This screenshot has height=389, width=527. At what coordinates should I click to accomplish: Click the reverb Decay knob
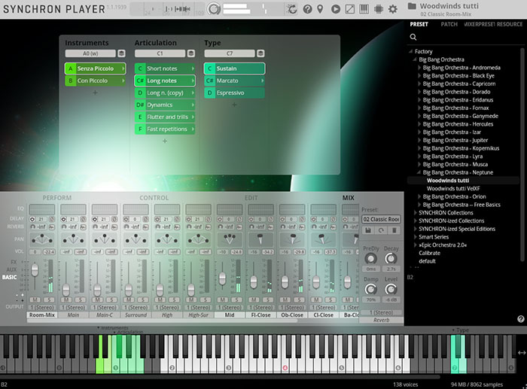[391, 258]
